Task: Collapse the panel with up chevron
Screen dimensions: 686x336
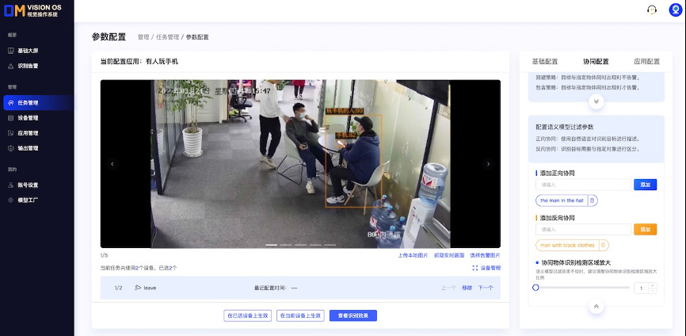Action: [596, 306]
